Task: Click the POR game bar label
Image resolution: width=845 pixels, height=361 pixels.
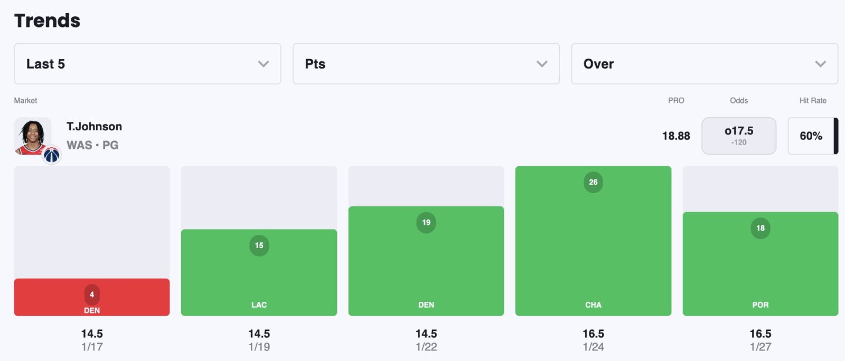Action: click(760, 305)
